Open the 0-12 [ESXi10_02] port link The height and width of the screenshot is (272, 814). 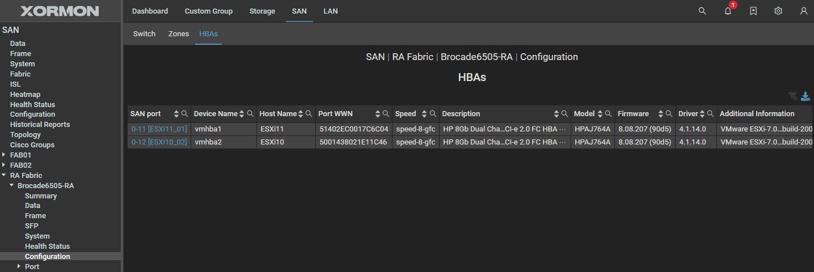pos(159,142)
